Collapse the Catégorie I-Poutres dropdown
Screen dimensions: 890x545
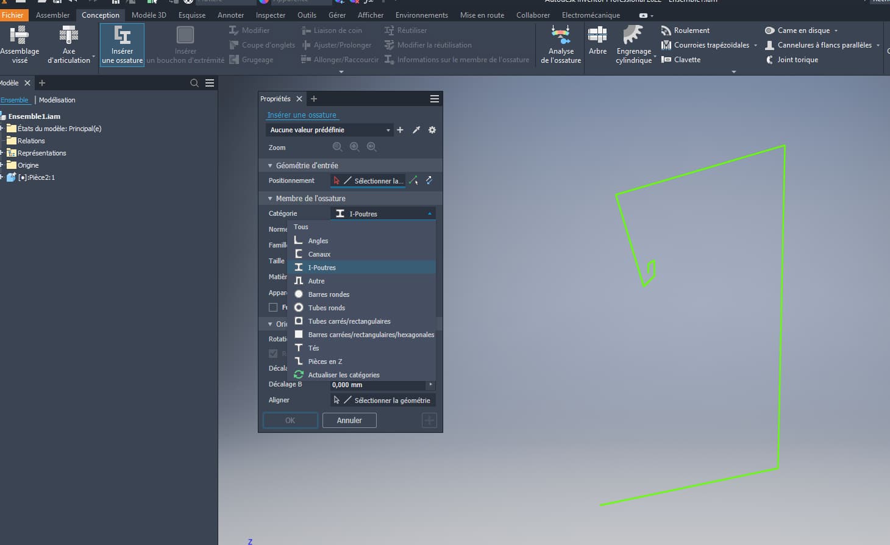tap(383, 214)
